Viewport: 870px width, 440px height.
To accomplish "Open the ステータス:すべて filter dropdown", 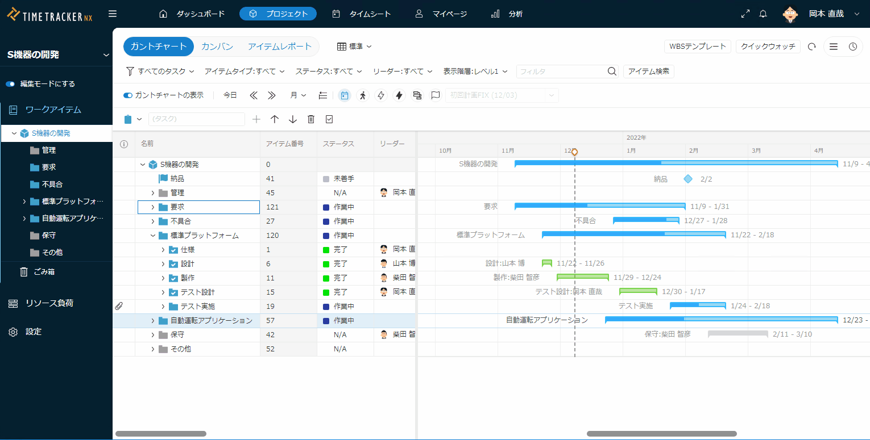I will [x=329, y=72].
